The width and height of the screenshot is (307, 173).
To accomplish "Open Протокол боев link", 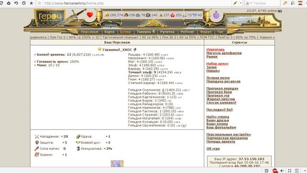I will [219, 92].
